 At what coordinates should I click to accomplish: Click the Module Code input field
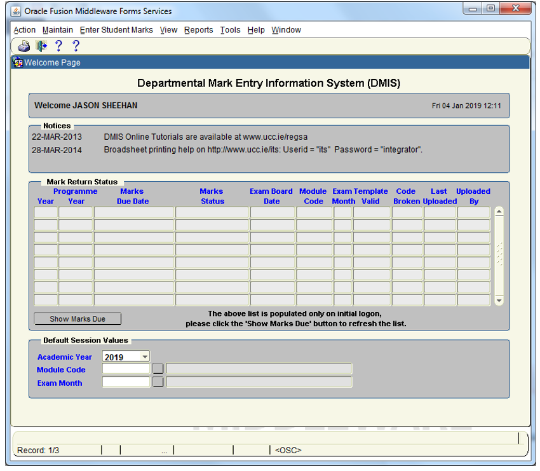click(126, 369)
